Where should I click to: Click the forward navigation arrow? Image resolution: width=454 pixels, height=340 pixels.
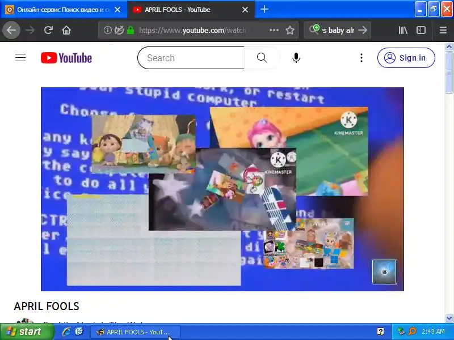click(30, 30)
